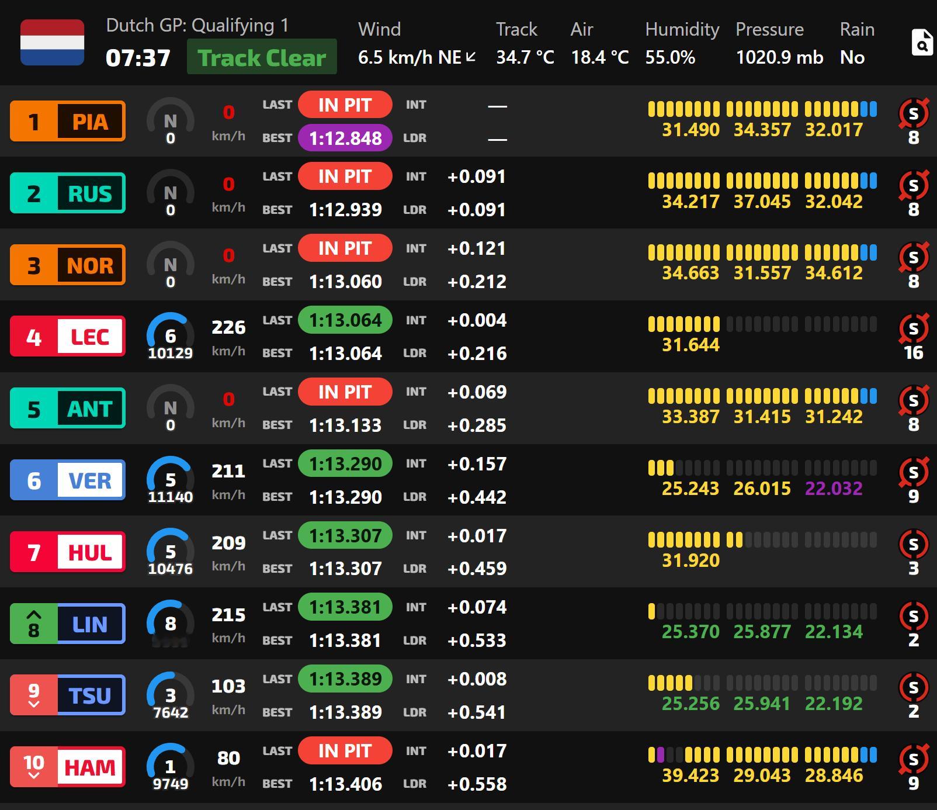Select the VER driver badge
Image resolution: width=937 pixels, height=810 pixels.
point(68,480)
